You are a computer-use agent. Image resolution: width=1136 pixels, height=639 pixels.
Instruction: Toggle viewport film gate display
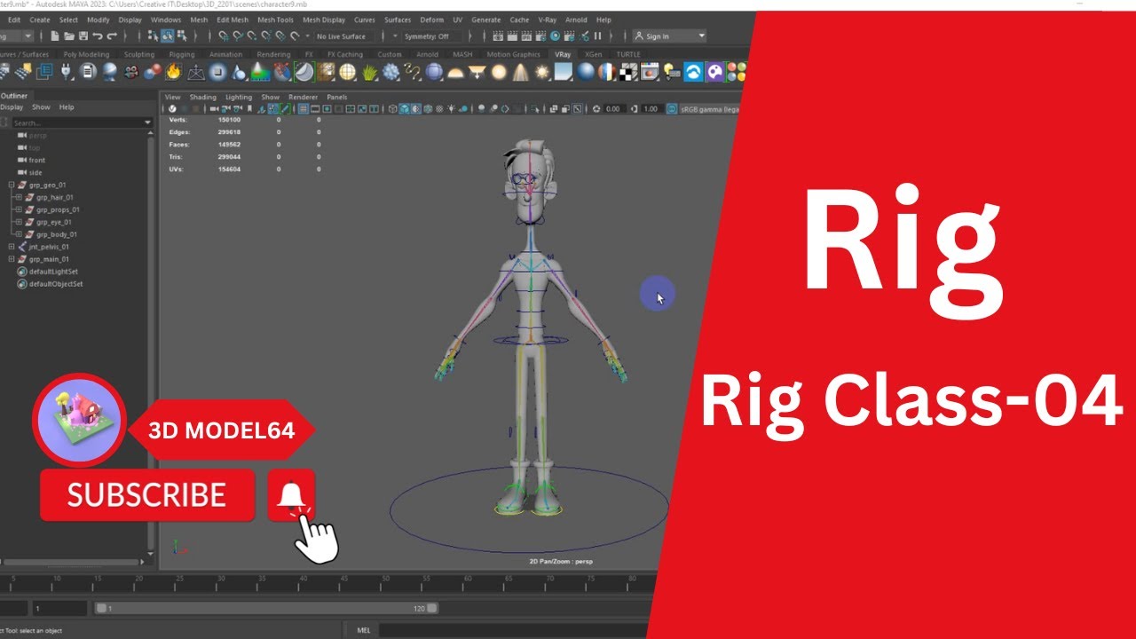pos(315,108)
